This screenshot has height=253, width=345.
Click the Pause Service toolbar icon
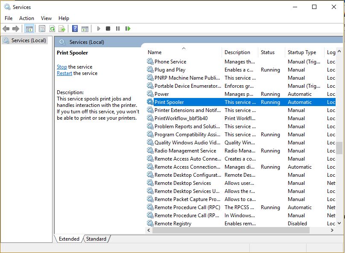click(118, 29)
